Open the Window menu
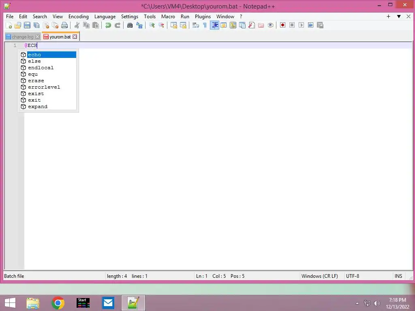Image resolution: width=415 pixels, height=311 pixels. tap(225, 16)
